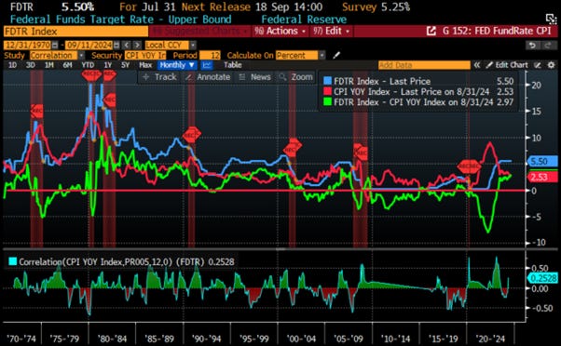Click the green FDTR minus CPI legend swatch
Image resolution: width=561 pixels, height=346 pixels.
tap(327, 101)
